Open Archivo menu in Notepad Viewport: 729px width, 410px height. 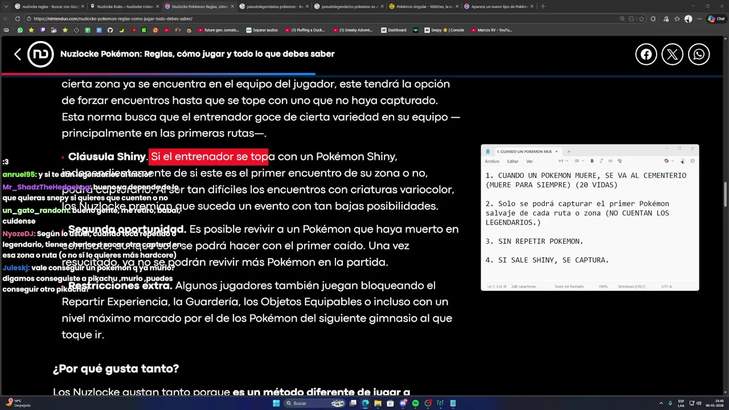pyautogui.click(x=492, y=161)
